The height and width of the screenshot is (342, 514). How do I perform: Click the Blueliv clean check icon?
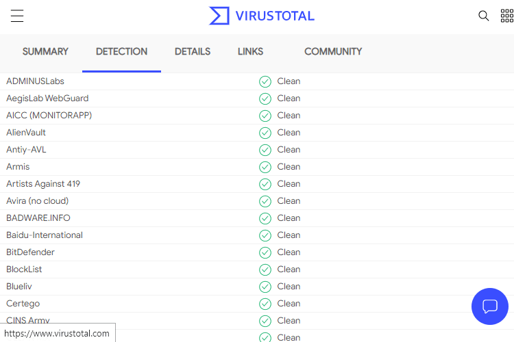click(265, 287)
